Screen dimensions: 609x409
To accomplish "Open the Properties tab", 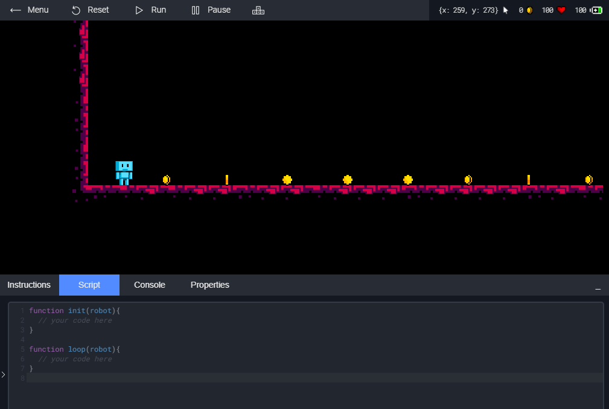I will point(210,285).
